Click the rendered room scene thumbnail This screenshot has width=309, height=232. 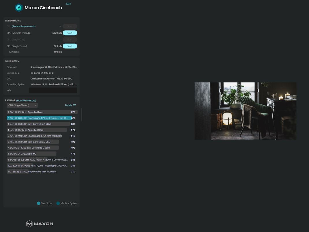tap(245, 111)
